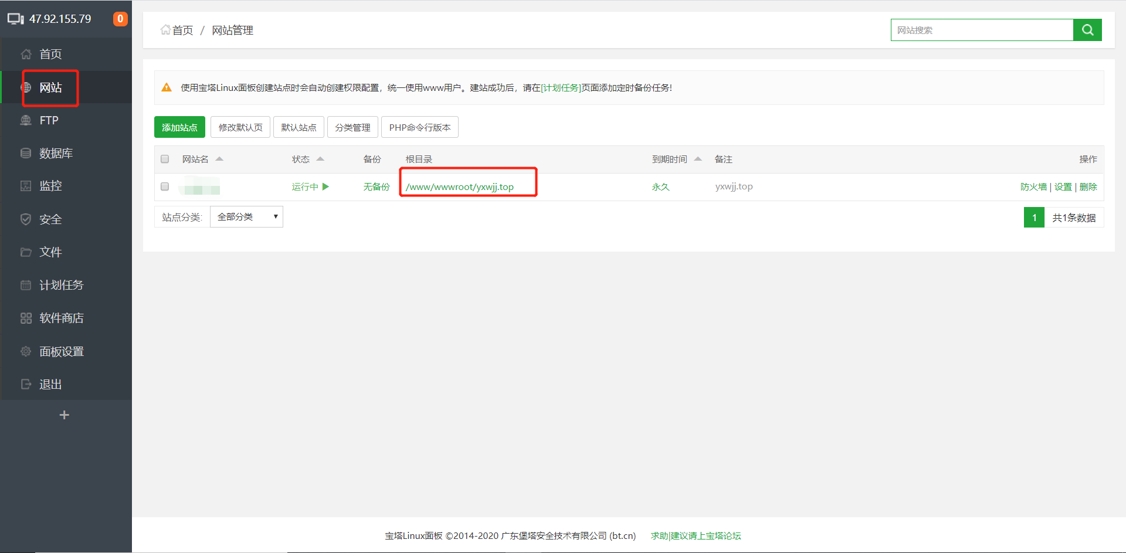Open the /www/wwwroot/yxwjj.top root directory link
Screen dimensions: 1126x553
[x=460, y=186]
